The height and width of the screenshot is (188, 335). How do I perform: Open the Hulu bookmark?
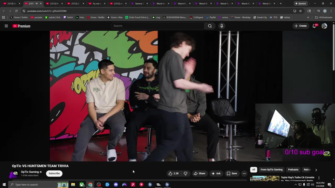coord(80,17)
